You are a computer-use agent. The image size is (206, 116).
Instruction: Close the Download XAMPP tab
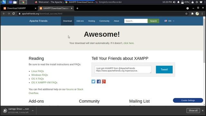pyautogui.click(x=35, y=8)
